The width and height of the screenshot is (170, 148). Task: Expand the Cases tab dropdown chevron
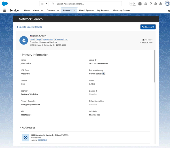[42, 10]
